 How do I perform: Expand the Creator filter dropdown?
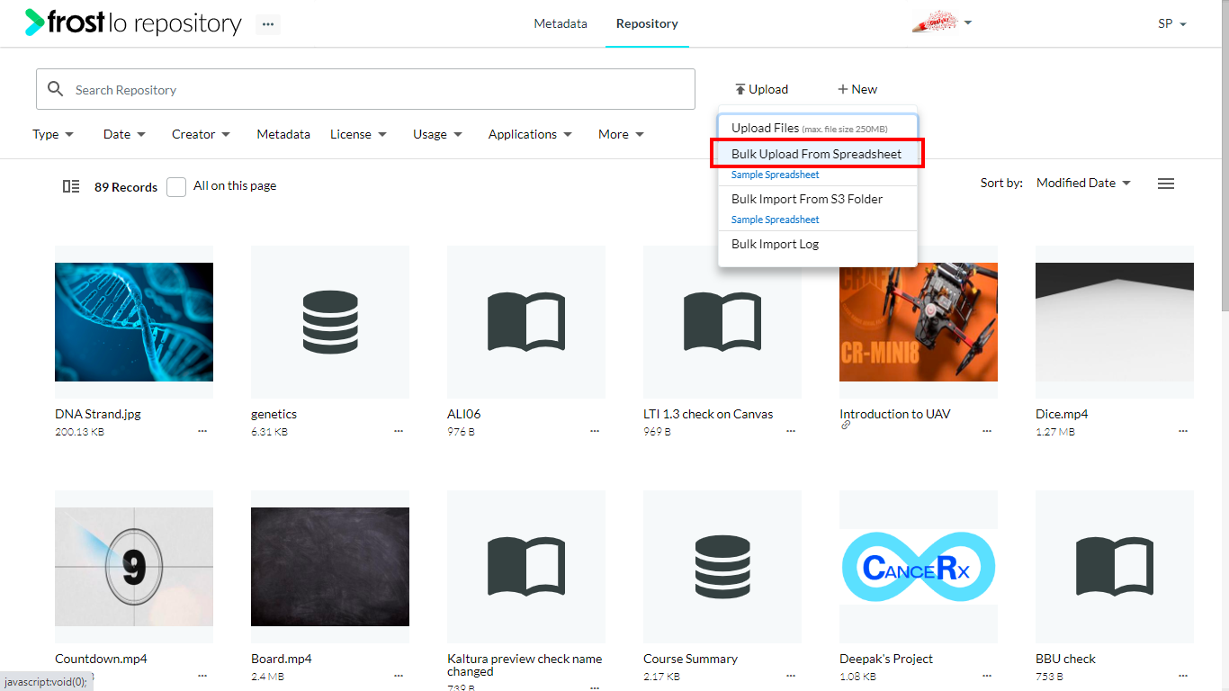point(202,134)
